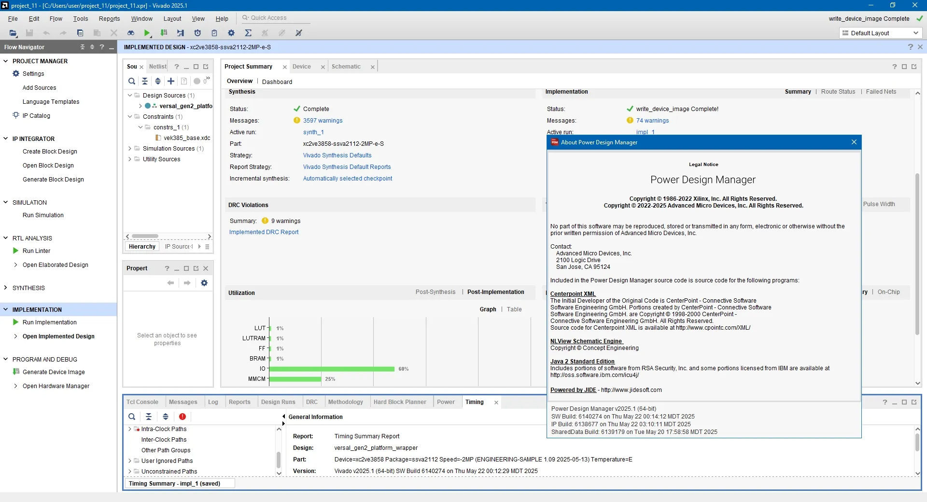Click Vivado Synthesis Defaults strategy link
This screenshot has height=502, width=927.
tap(337, 155)
